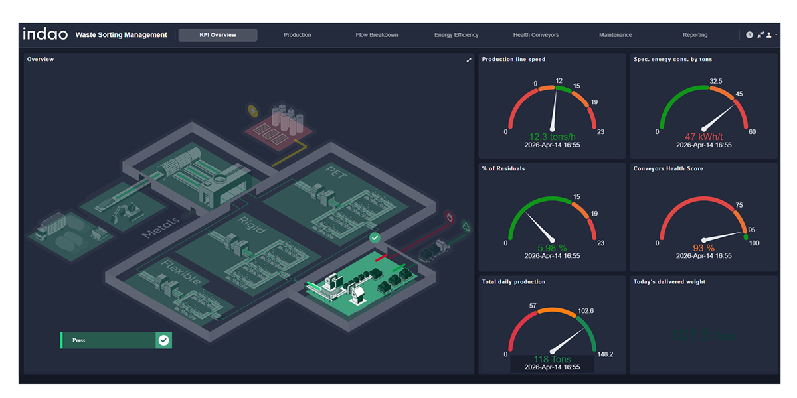Select the Maintenance tab
This screenshot has height=398, width=797.
pyautogui.click(x=615, y=35)
